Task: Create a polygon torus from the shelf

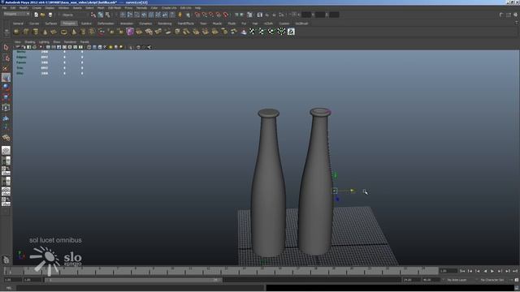Action: [63, 32]
